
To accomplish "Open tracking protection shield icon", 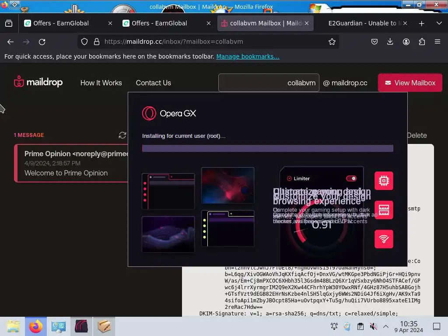I will pyautogui.click(x=84, y=42).
